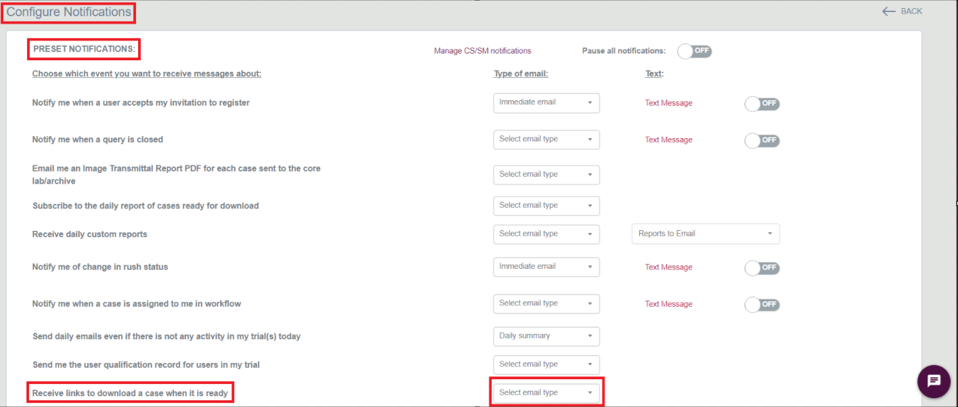This screenshot has width=958, height=407.
Task: Toggle Pause all notifications switch
Action: coord(694,50)
